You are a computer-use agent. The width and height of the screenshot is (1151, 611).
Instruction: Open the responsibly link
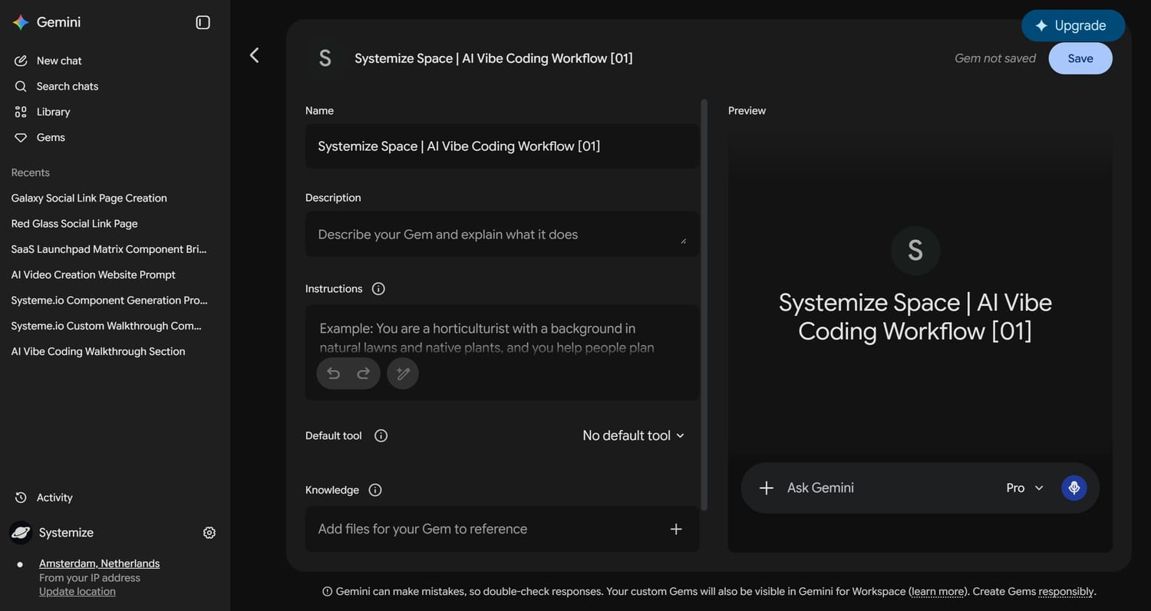pyautogui.click(x=1066, y=592)
